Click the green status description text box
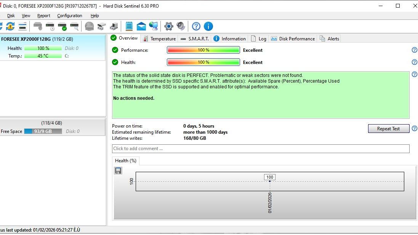The height and width of the screenshot is (235, 418). click(x=261, y=95)
